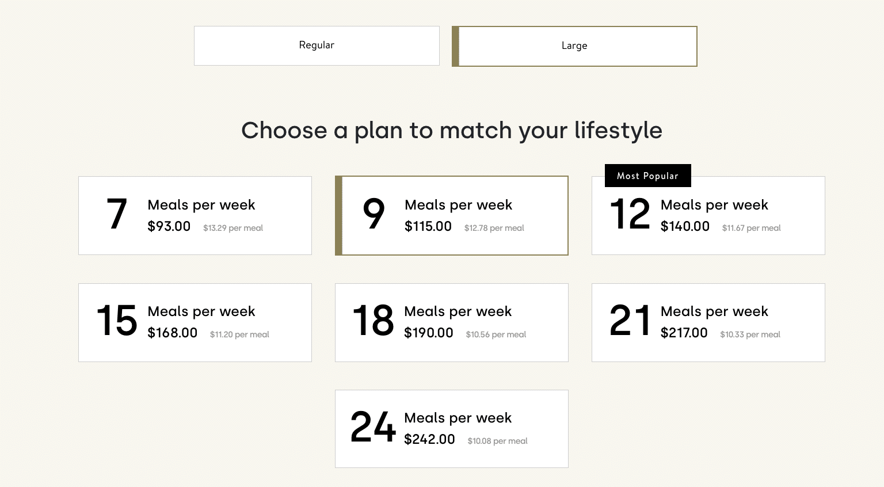The width and height of the screenshot is (884, 487).
Task: Click the $140.00 price on the popular plan
Action: (x=685, y=226)
